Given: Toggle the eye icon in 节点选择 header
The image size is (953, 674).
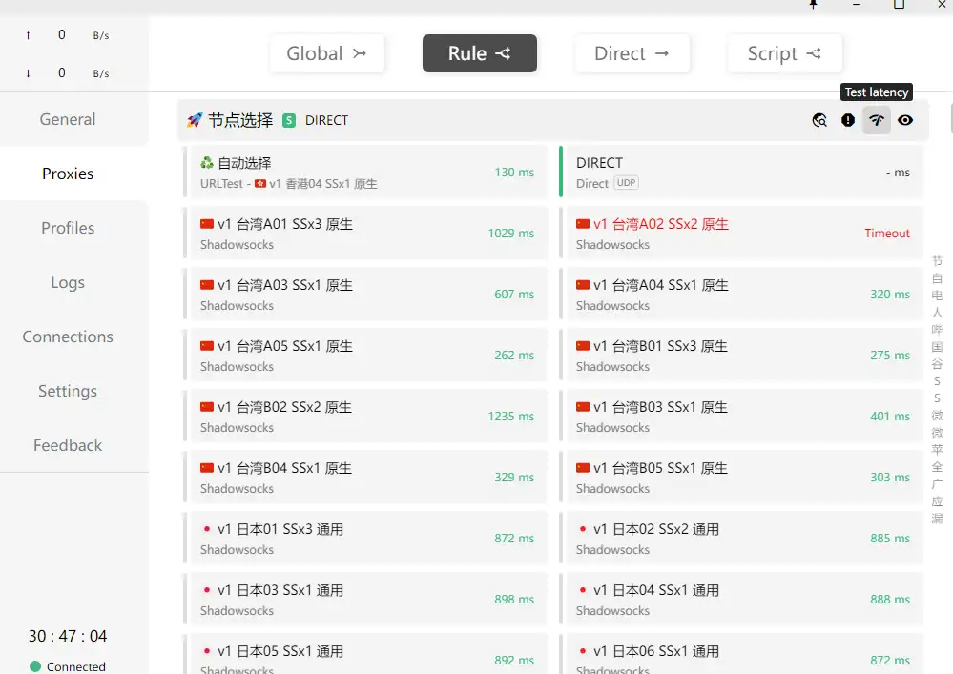Looking at the screenshot, I should 905,120.
